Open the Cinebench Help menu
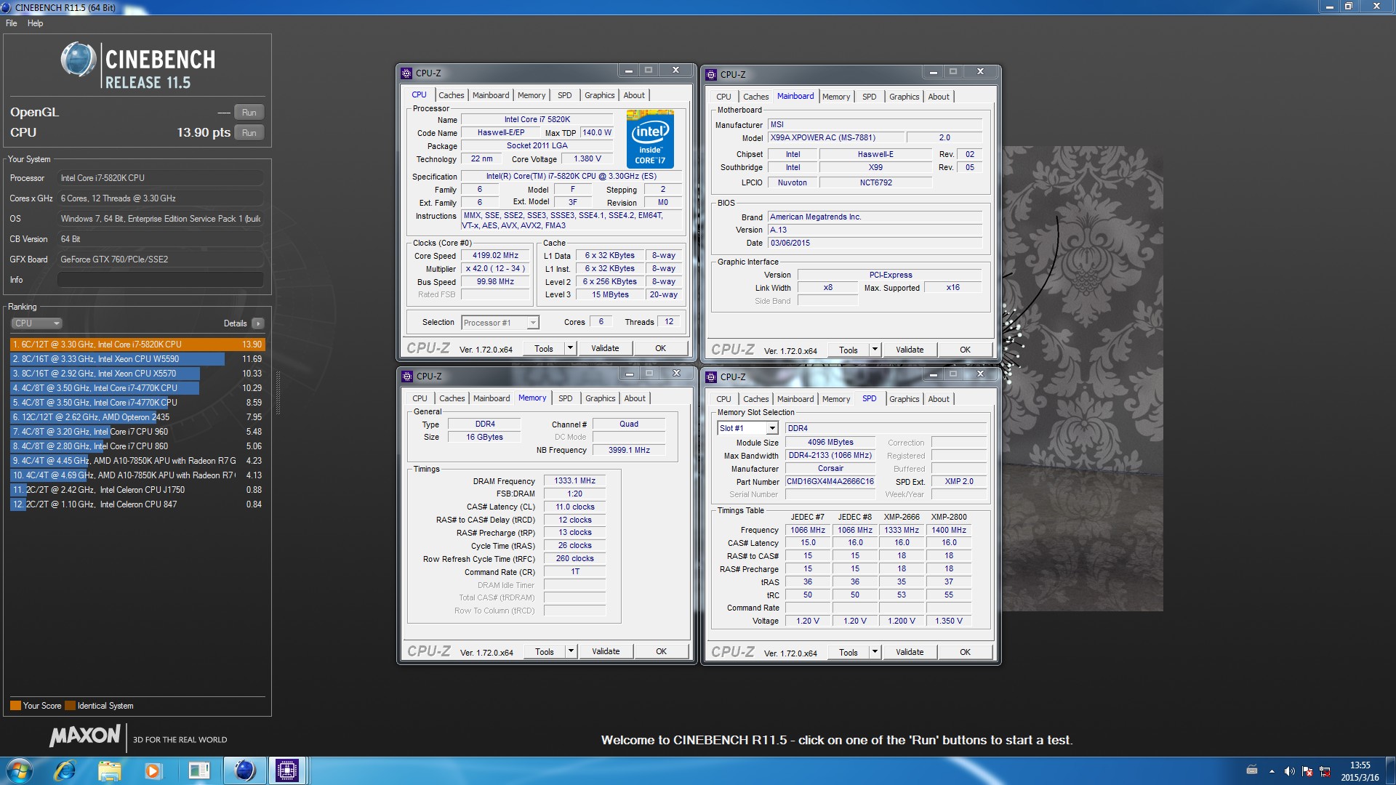The height and width of the screenshot is (785, 1396). (35, 23)
